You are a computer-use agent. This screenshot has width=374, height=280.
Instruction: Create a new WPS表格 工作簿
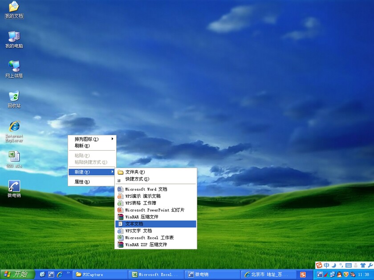click(156, 203)
